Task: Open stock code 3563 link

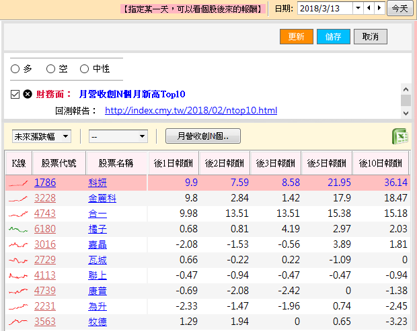Action: coord(45,322)
